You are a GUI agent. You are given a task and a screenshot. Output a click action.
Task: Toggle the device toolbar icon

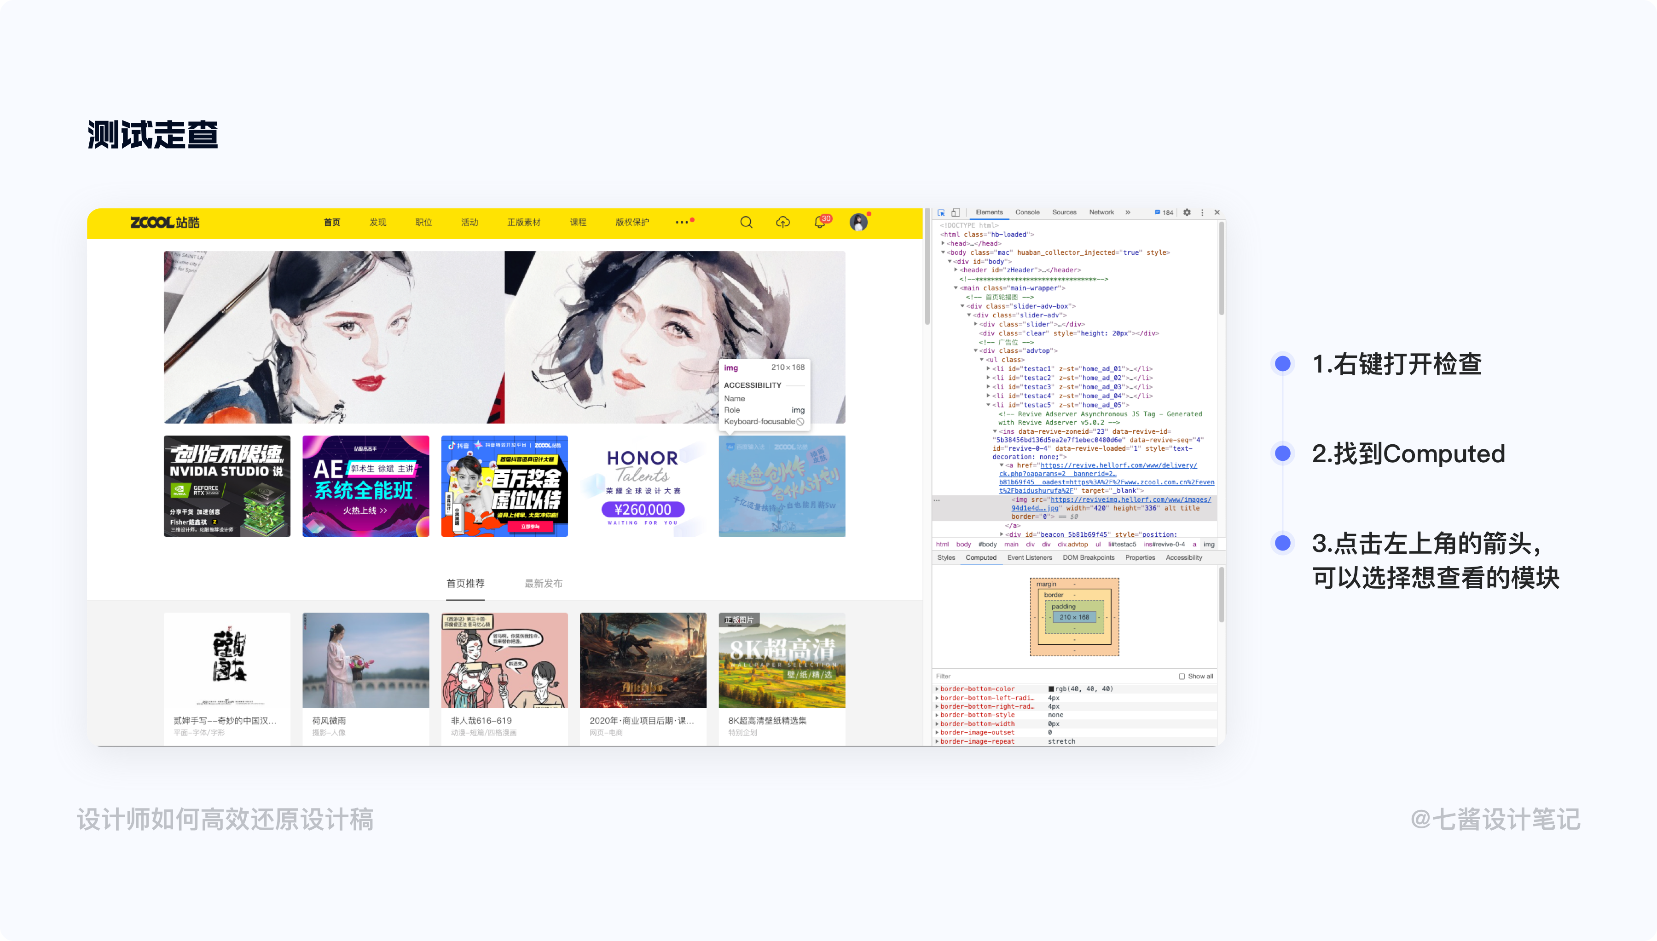[955, 212]
